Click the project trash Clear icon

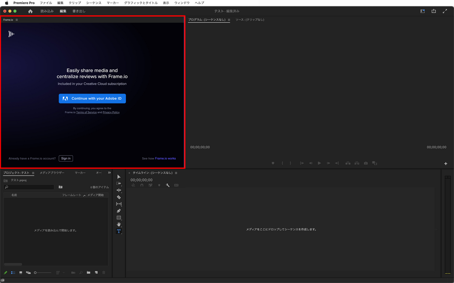(104, 272)
